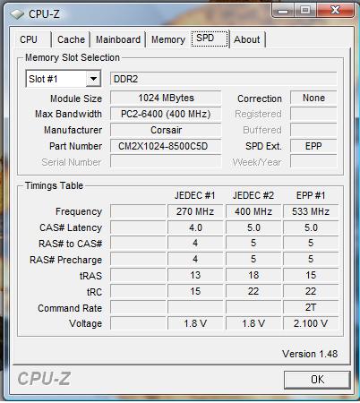Open the Slot #1 dropdown arrow
The image size is (360, 403).
click(93, 79)
